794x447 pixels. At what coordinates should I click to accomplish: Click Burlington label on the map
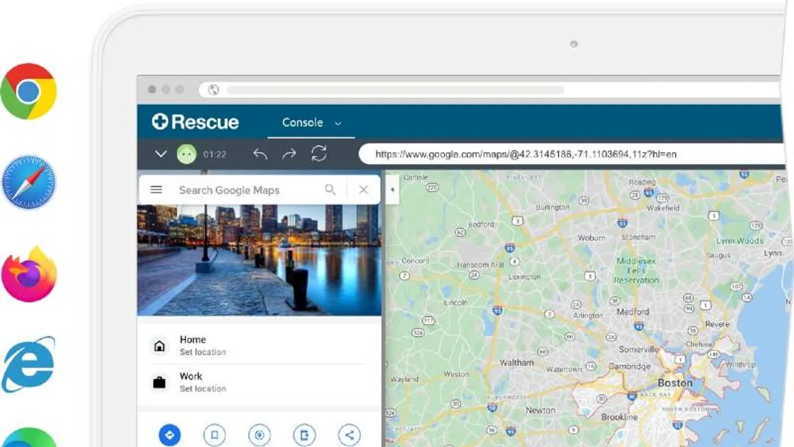pos(553,207)
